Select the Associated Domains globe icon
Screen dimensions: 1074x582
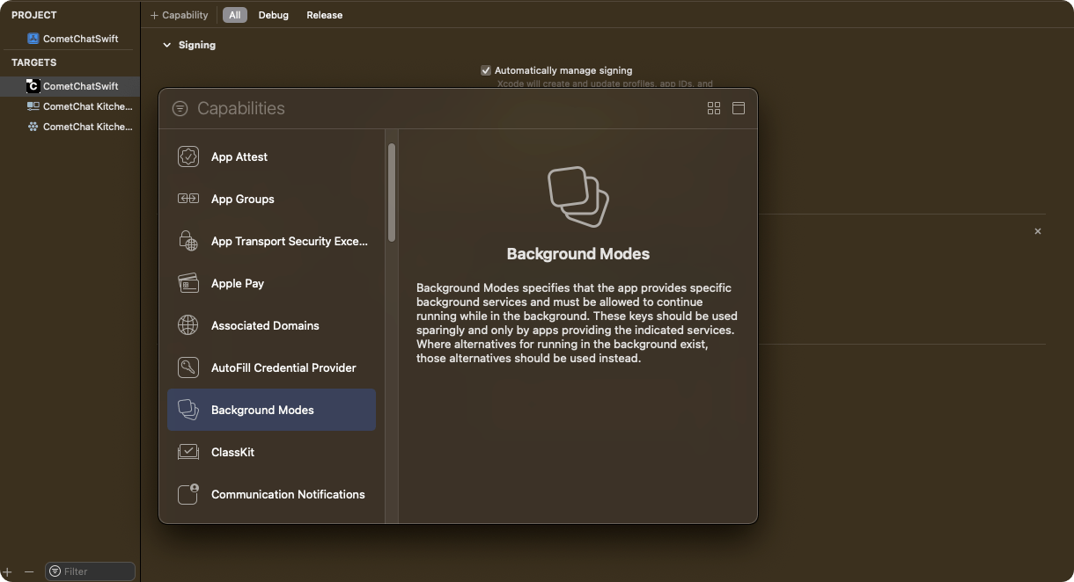click(x=188, y=325)
